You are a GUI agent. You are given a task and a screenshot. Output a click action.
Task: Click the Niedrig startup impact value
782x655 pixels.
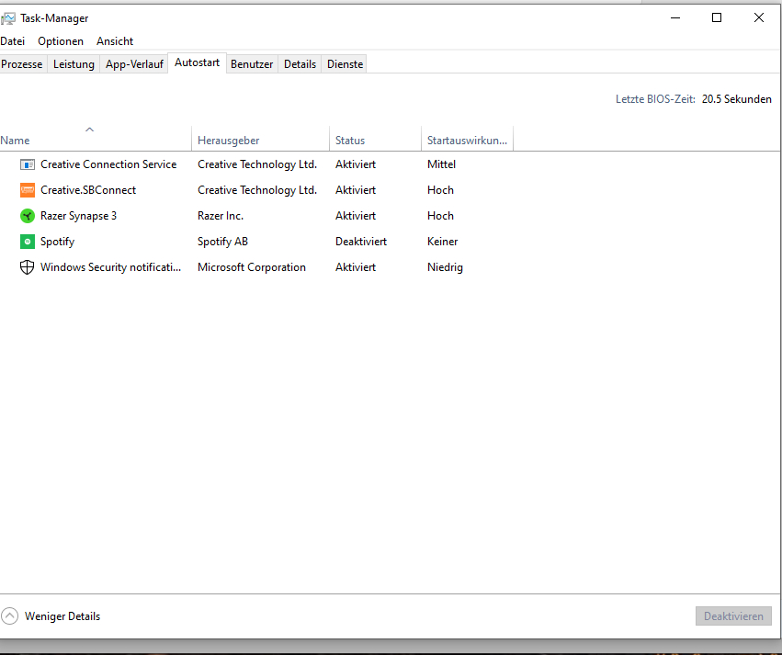(x=445, y=267)
